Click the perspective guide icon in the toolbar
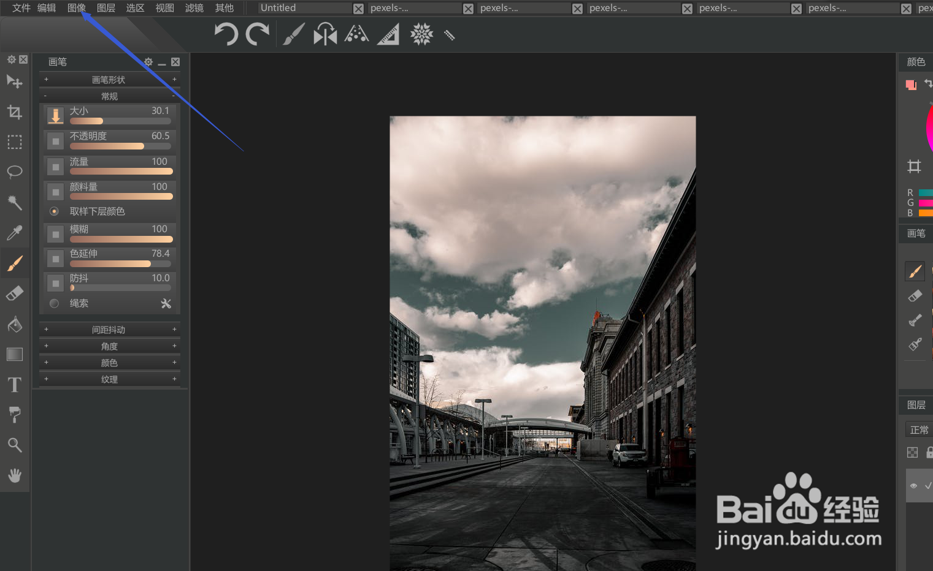This screenshot has width=933, height=571. pos(356,34)
